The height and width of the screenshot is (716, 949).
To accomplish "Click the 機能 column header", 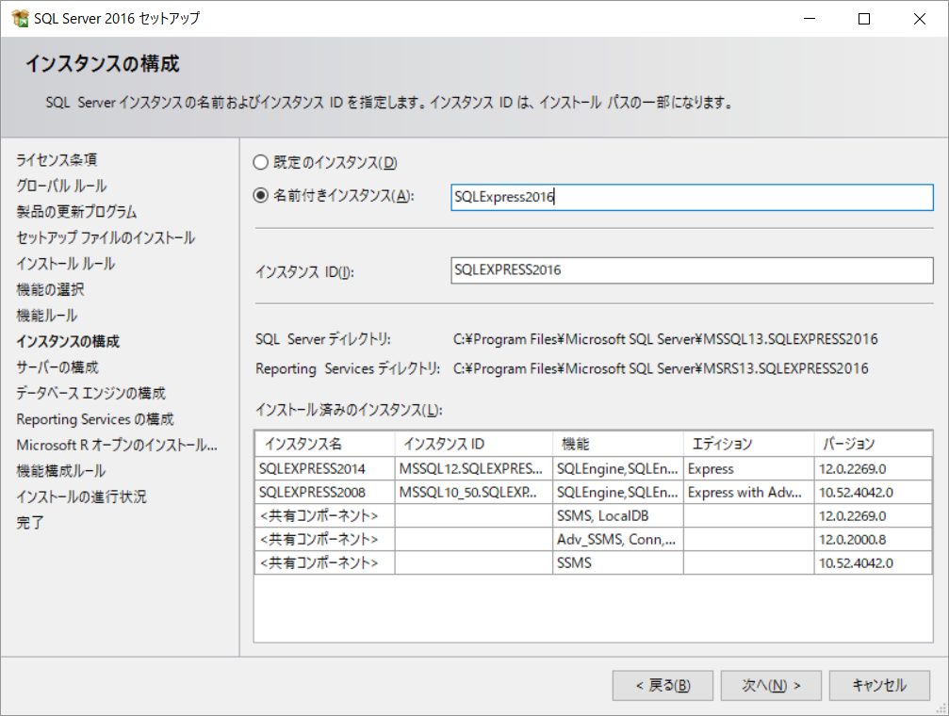I will coord(618,445).
